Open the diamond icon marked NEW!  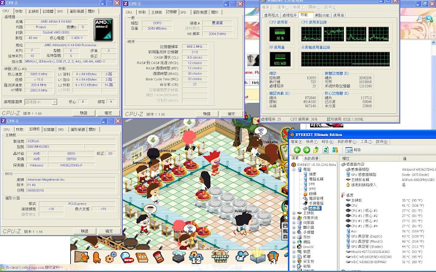pyautogui.click(x=127, y=257)
